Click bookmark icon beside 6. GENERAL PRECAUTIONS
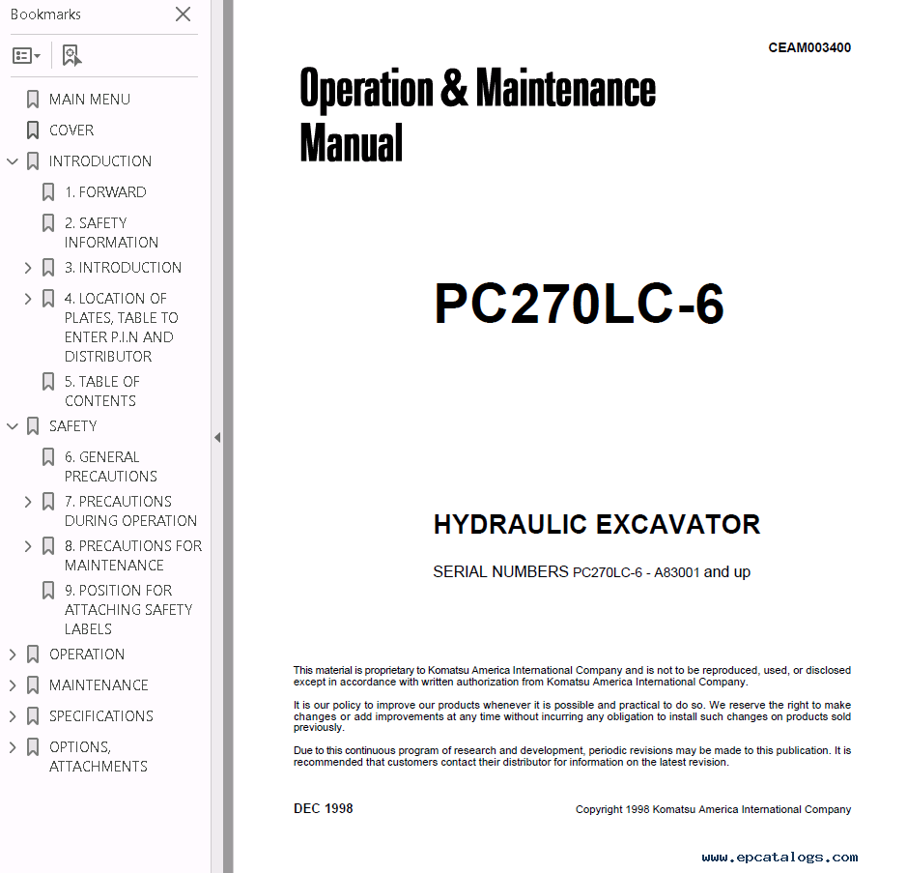This screenshot has height=873, width=907. (48, 456)
